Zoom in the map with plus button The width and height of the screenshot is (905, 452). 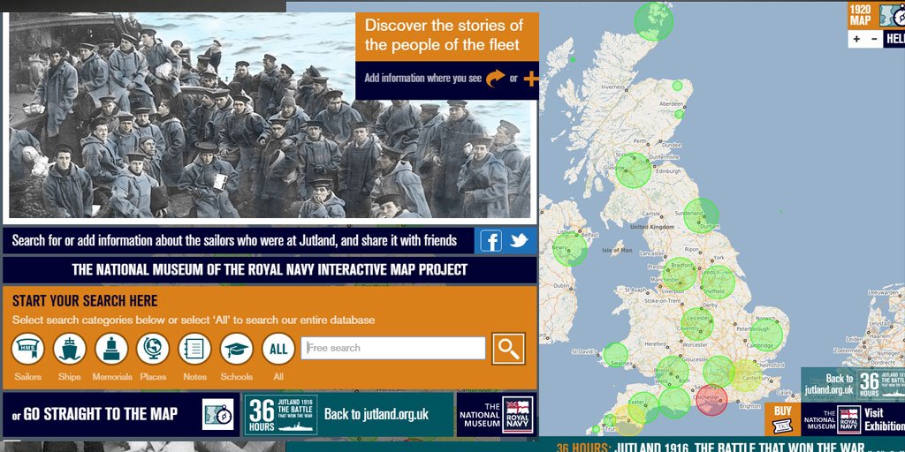tap(856, 39)
